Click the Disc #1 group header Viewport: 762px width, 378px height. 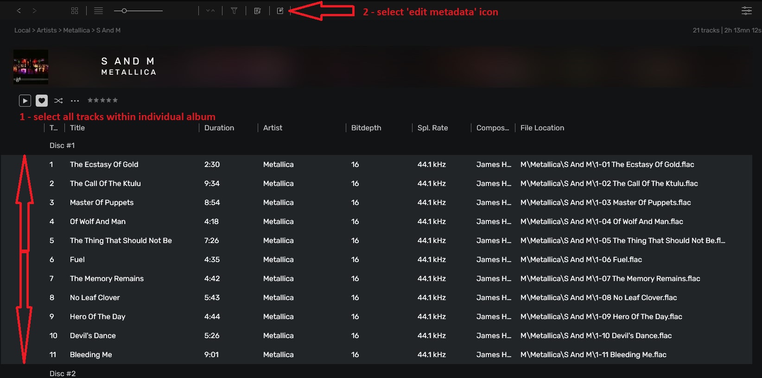click(x=62, y=146)
